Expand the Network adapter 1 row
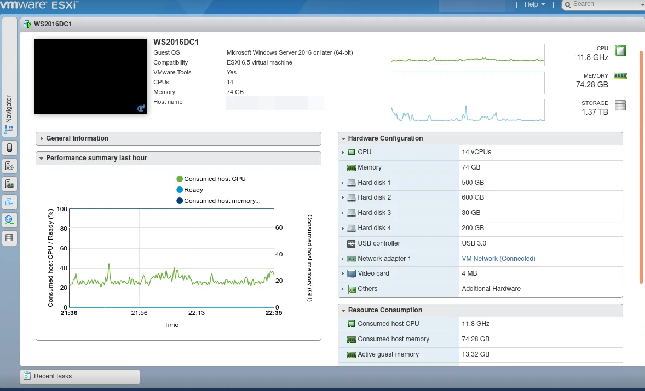Screen dimensions: 645x391 point(343,259)
